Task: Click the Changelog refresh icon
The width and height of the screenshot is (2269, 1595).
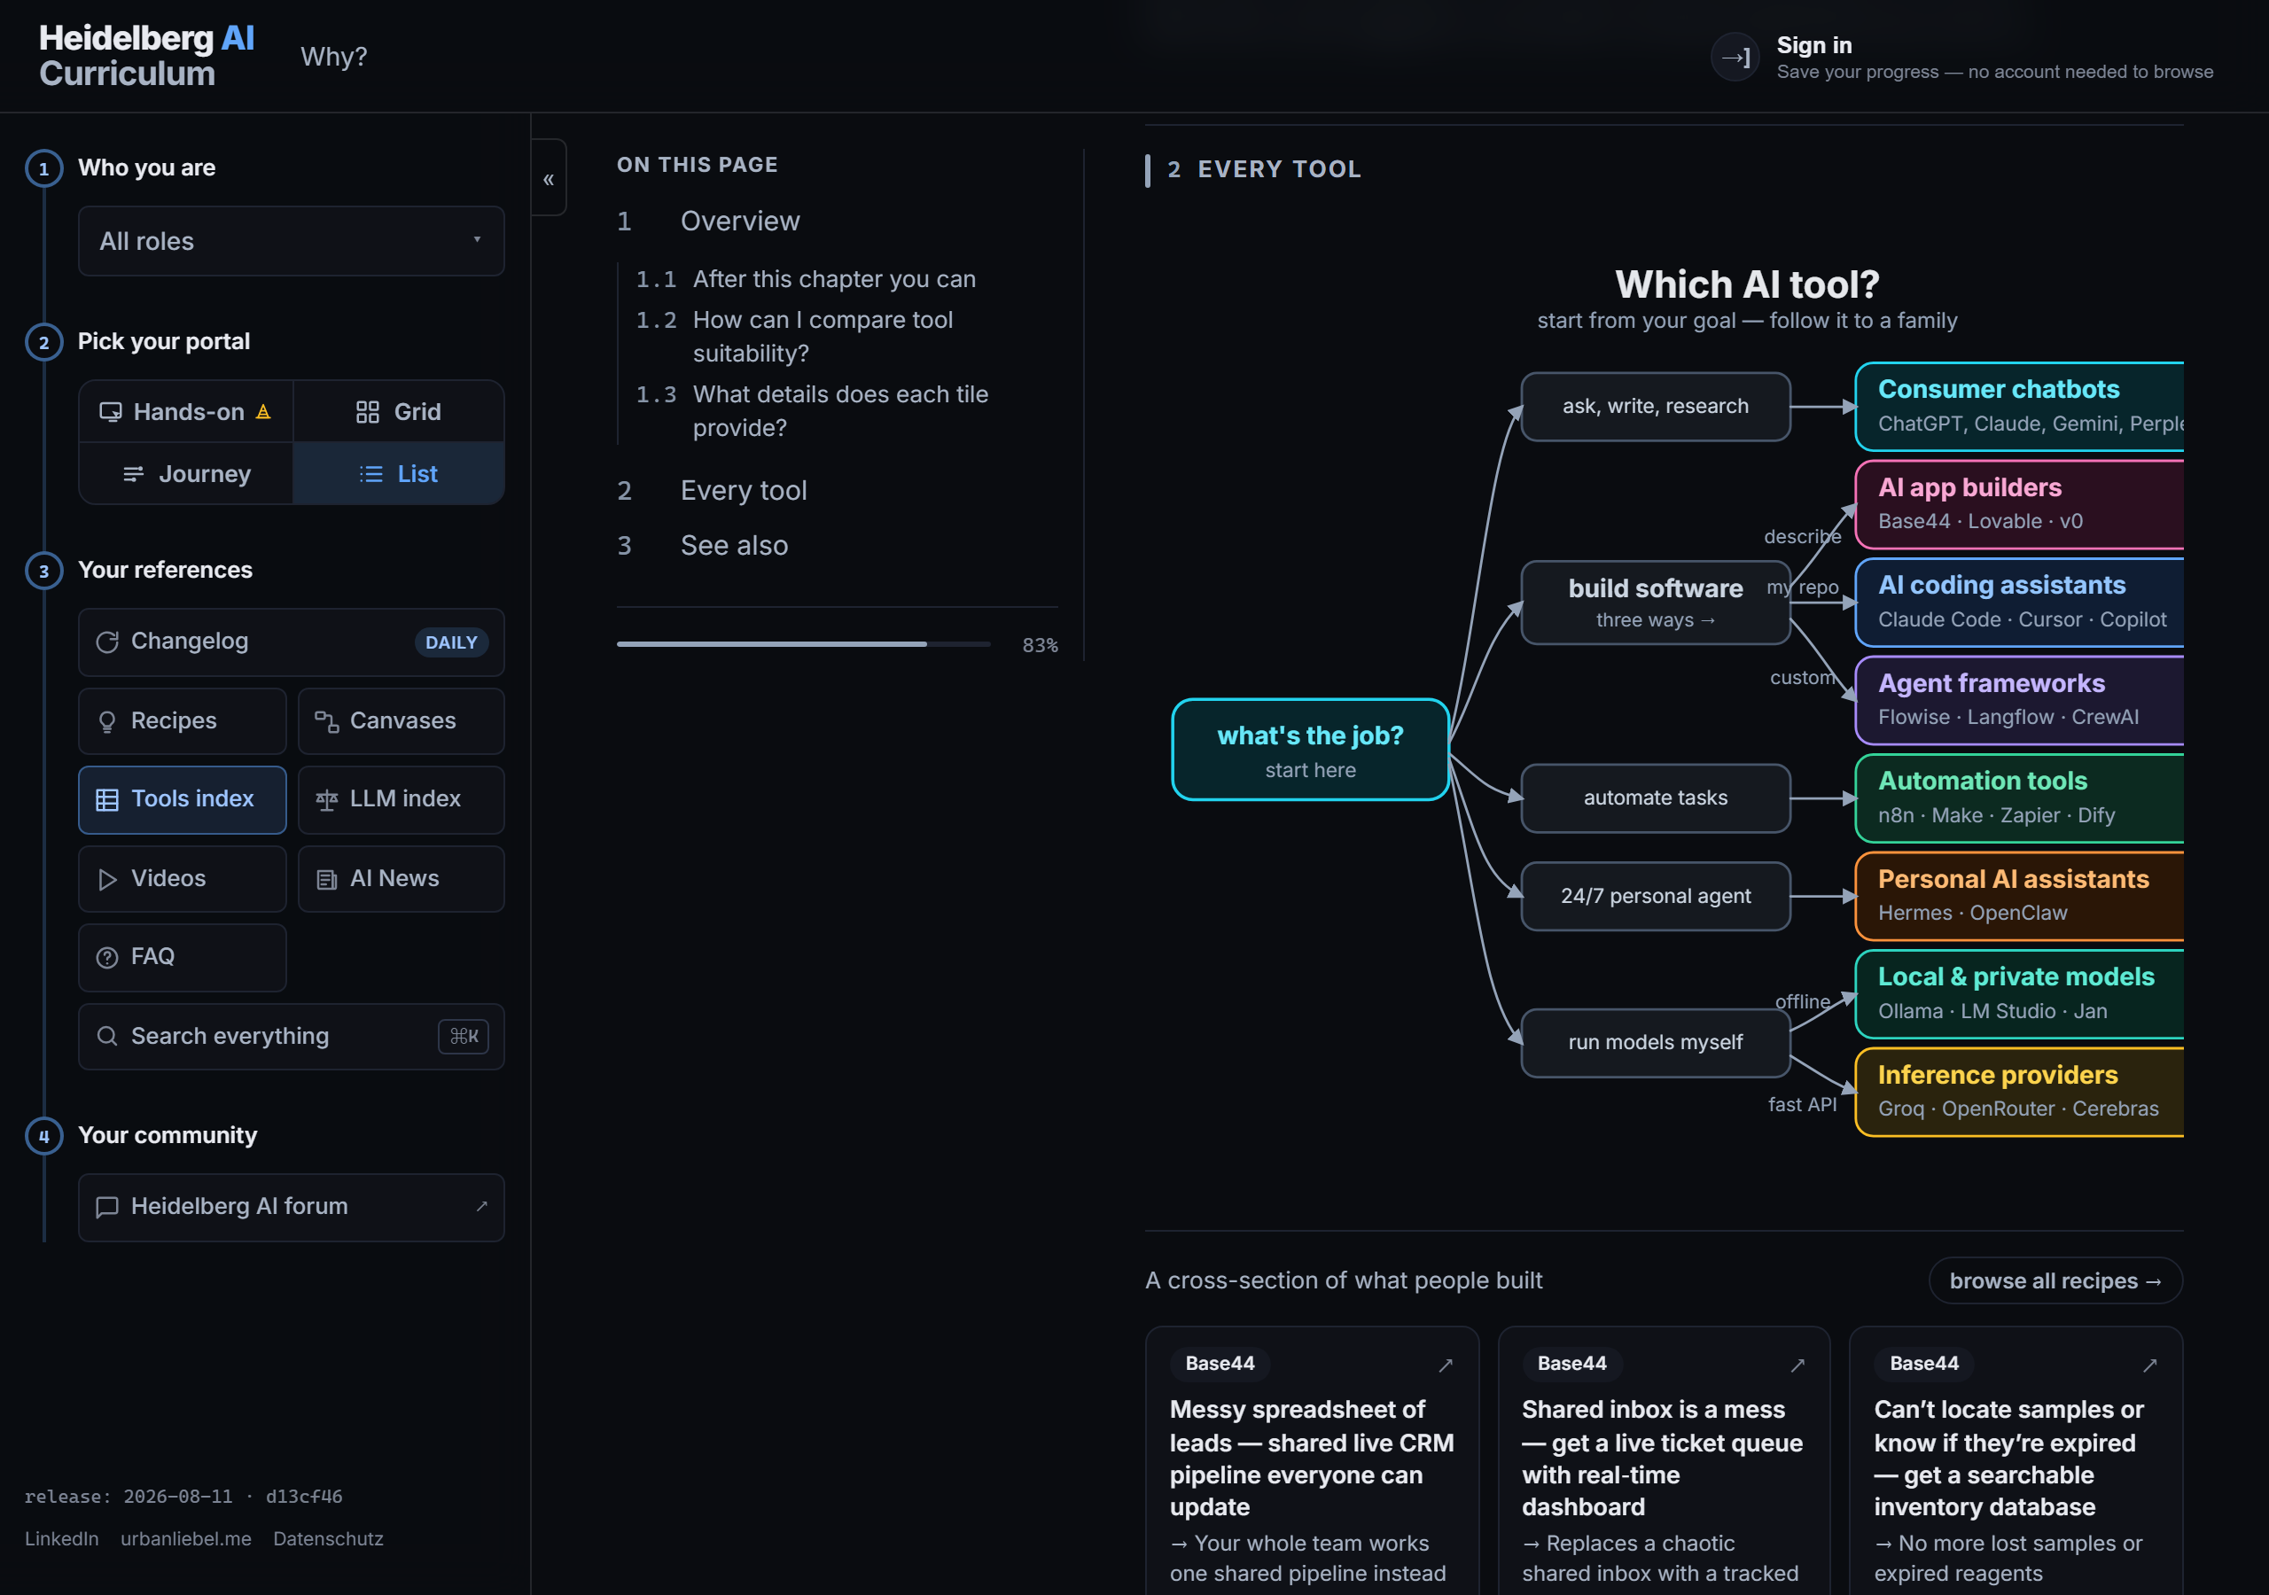Action: pos(106,642)
